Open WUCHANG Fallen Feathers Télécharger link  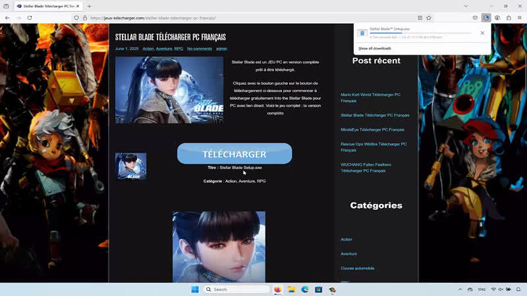tap(366, 168)
